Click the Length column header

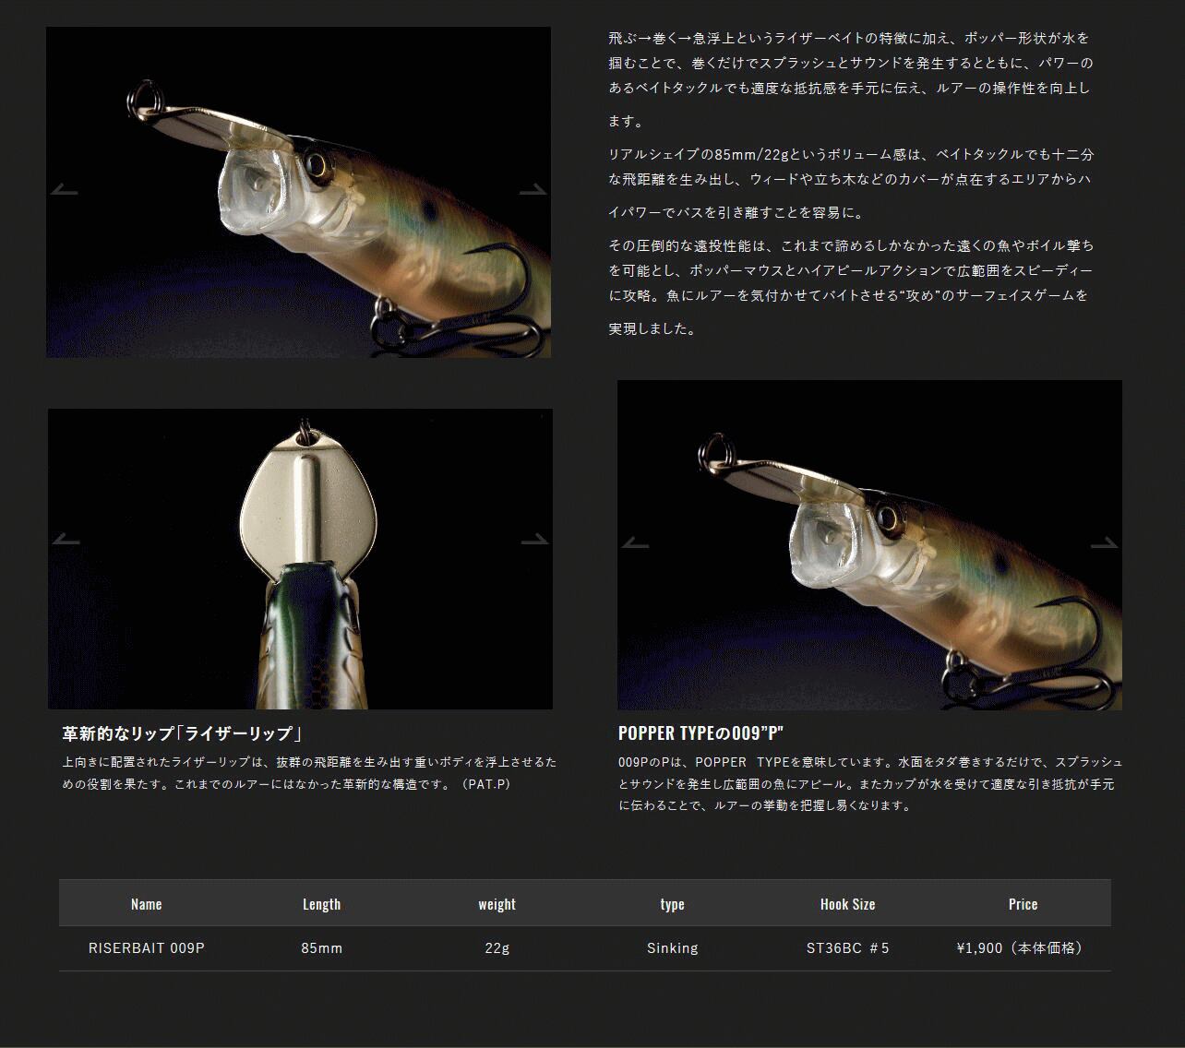coord(322,904)
